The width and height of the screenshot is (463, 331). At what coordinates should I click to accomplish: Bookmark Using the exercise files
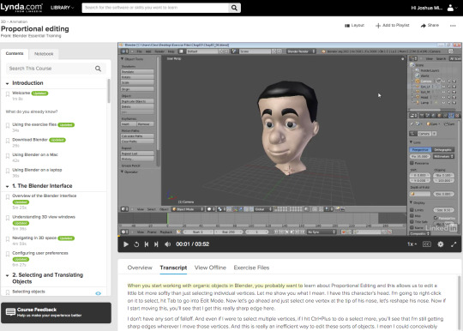click(8, 126)
